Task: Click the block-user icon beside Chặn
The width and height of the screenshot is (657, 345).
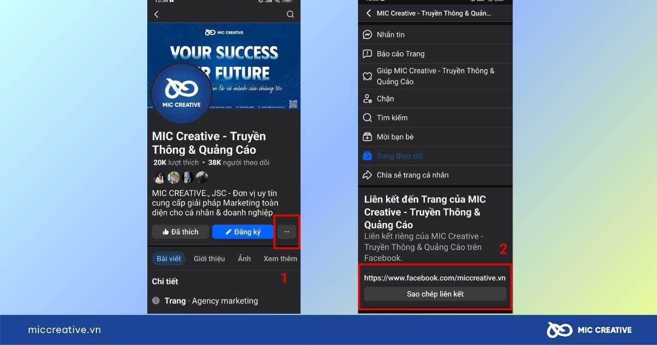Action: [367, 99]
